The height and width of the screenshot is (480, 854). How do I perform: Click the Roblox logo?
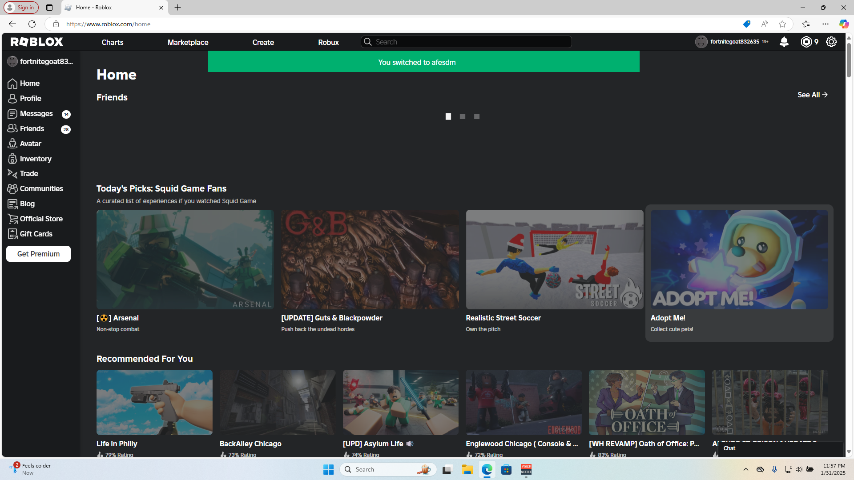(x=37, y=42)
